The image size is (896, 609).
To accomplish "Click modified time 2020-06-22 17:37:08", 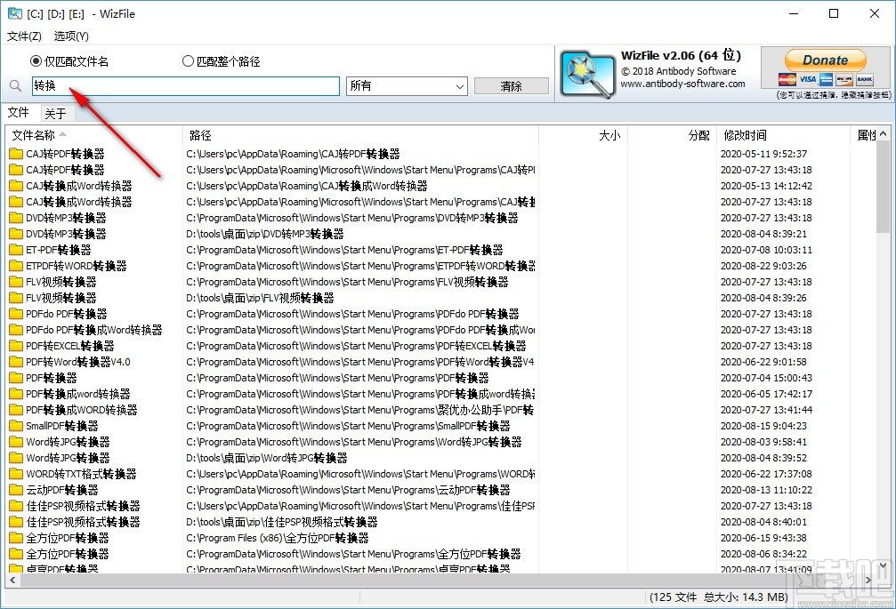I will [766, 474].
